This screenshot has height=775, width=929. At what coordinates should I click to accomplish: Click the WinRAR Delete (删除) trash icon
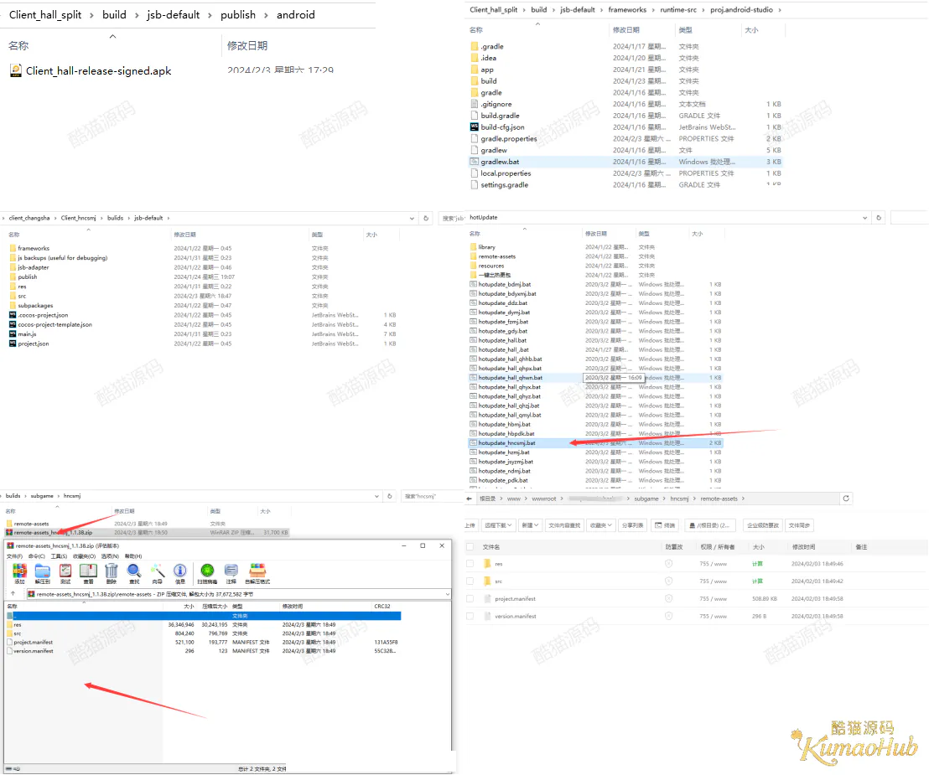click(112, 572)
